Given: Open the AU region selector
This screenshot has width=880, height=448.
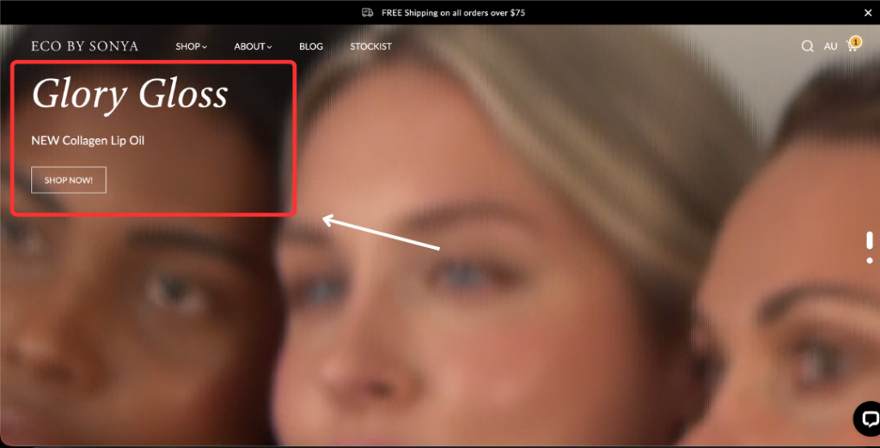Looking at the screenshot, I should tap(831, 46).
